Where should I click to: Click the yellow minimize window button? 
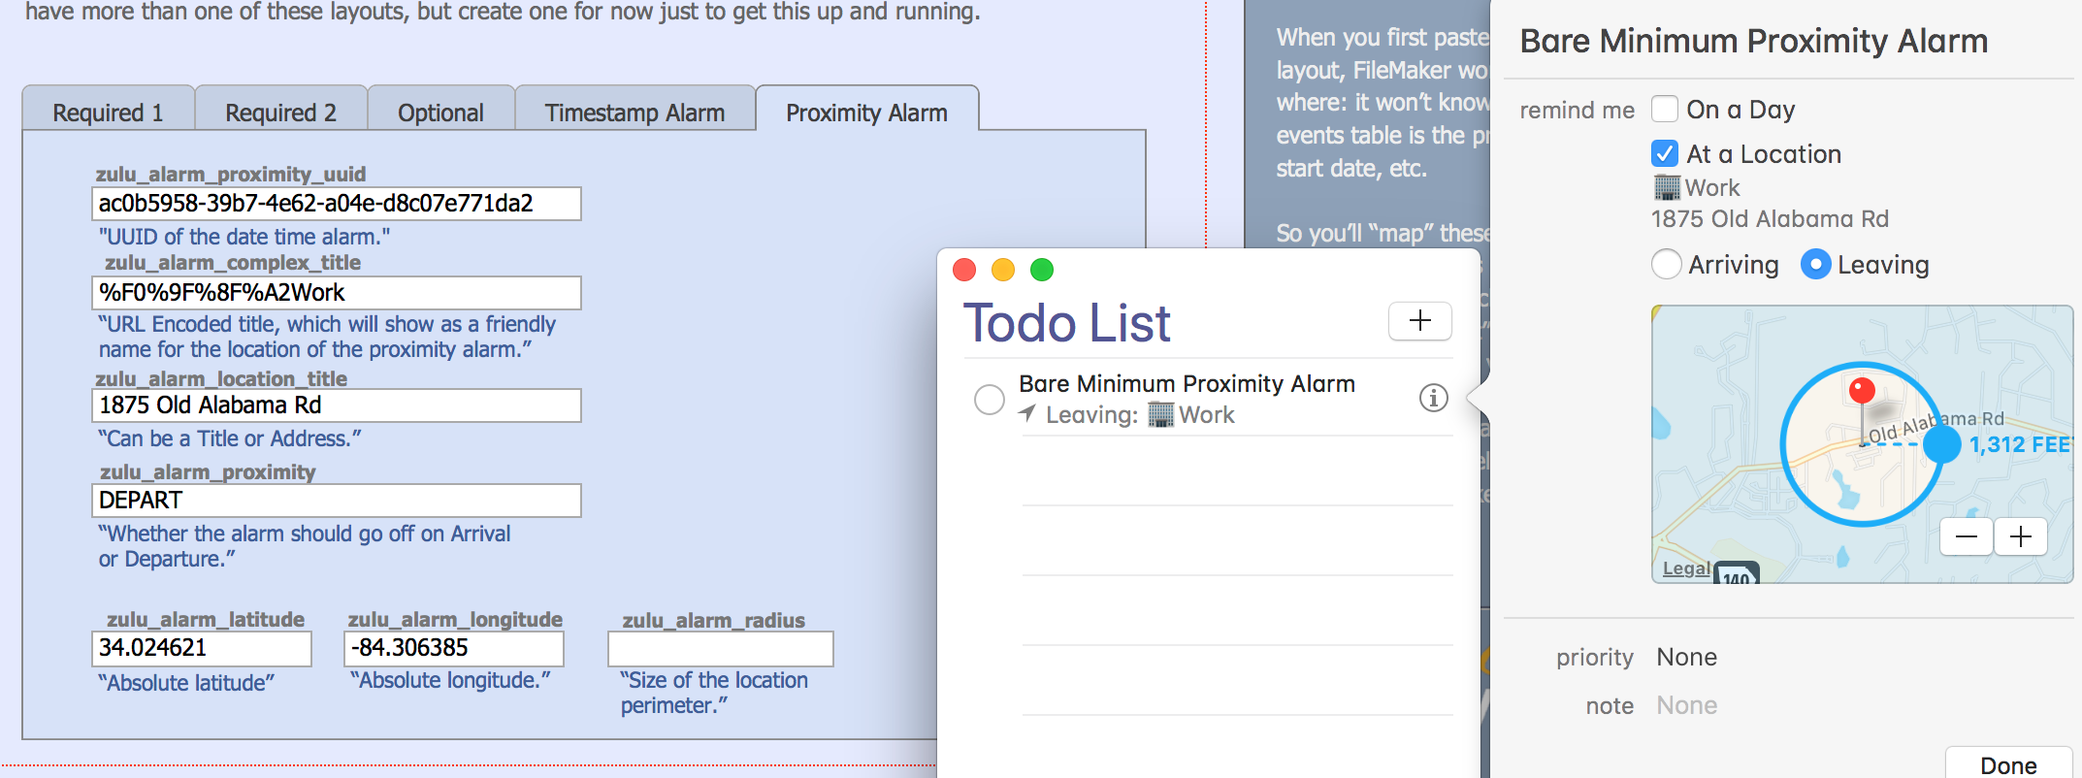1003,270
